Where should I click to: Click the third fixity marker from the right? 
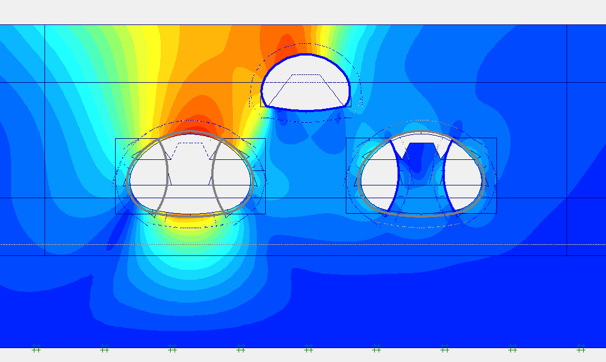tap(445, 348)
